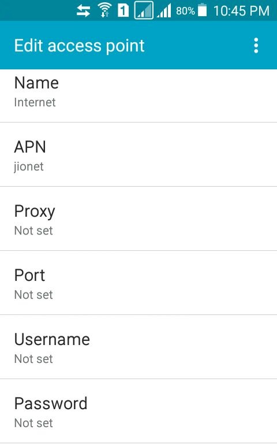Viewport: 277px width, 445px height.
Task: Tap the 80% battery percentage text
Action: coord(185,11)
